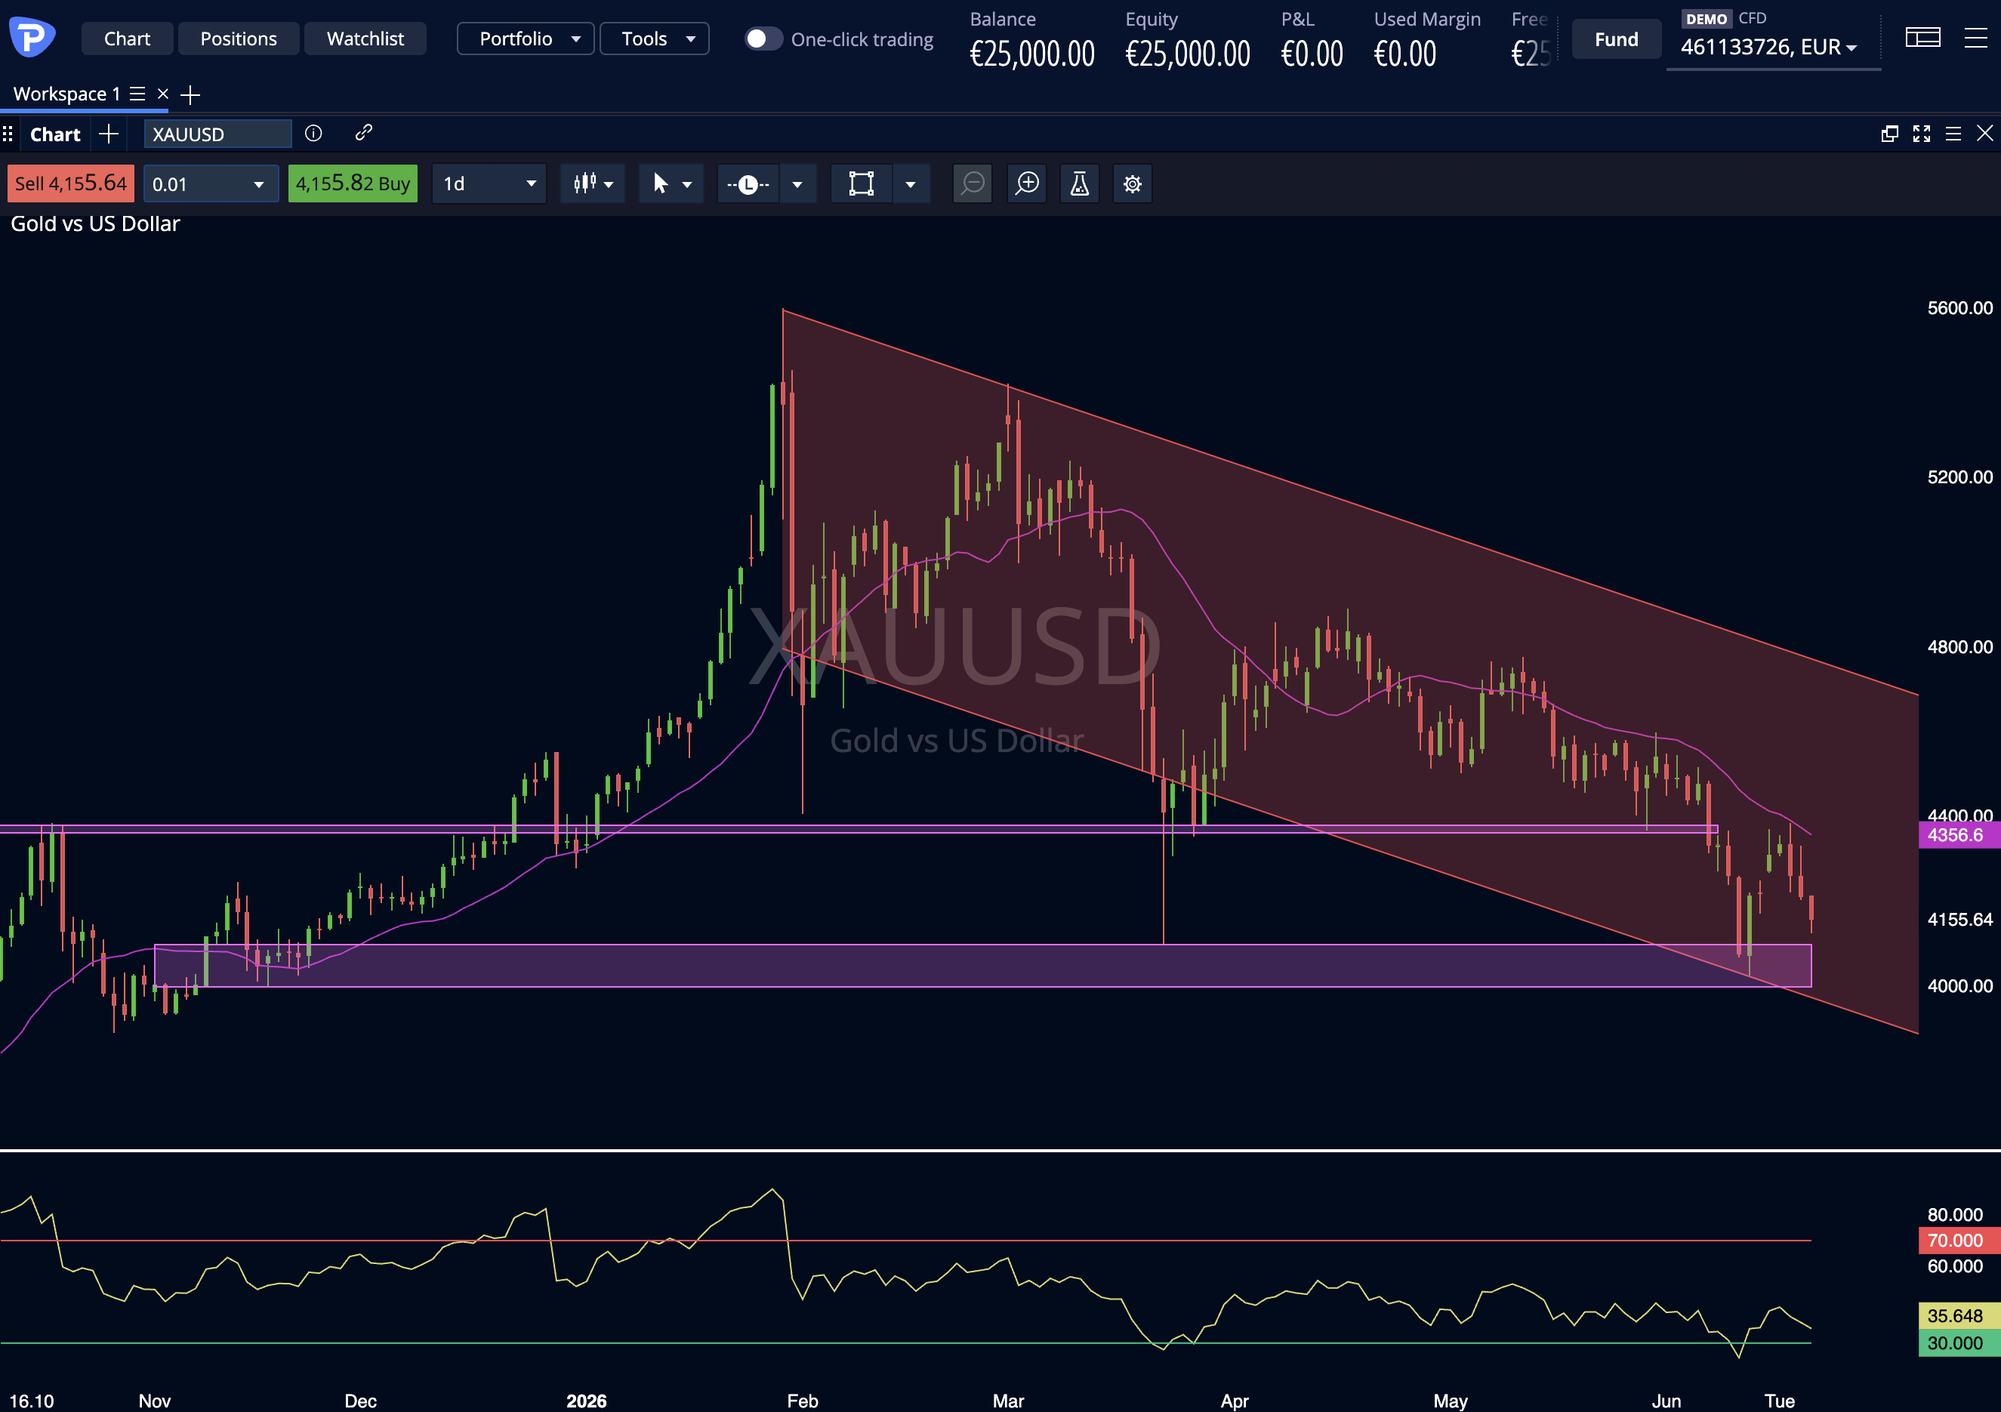Expand the 0.01 lot size dropdown
This screenshot has width=2001, height=1412.
[211, 184]
